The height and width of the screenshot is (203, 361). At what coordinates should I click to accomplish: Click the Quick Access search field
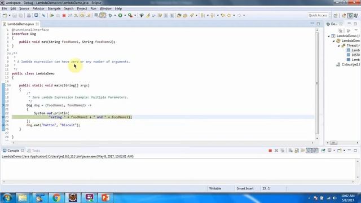point(318,15)
